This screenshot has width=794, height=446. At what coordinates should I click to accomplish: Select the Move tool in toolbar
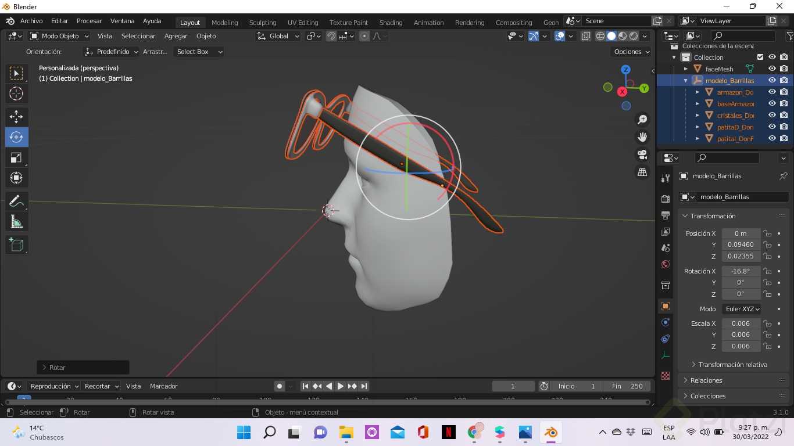(x=16, y=117)
